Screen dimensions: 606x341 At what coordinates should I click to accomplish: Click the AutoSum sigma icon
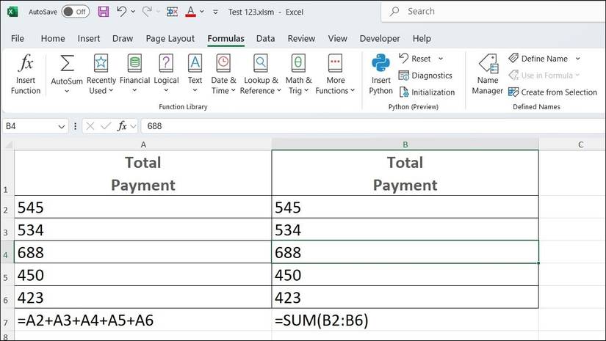[67, 64]
